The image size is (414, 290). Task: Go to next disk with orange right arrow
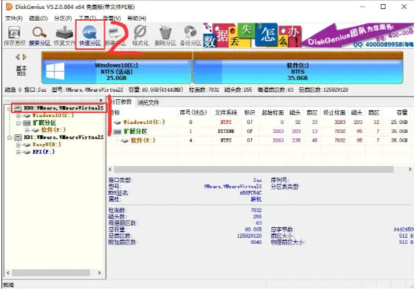point(25,57)
